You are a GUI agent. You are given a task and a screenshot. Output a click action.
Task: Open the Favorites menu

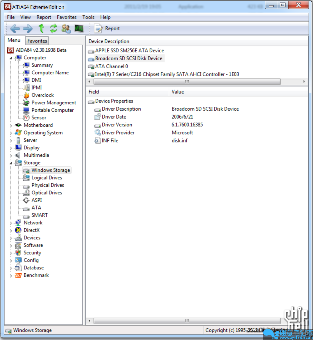click(x=67, y=17)
